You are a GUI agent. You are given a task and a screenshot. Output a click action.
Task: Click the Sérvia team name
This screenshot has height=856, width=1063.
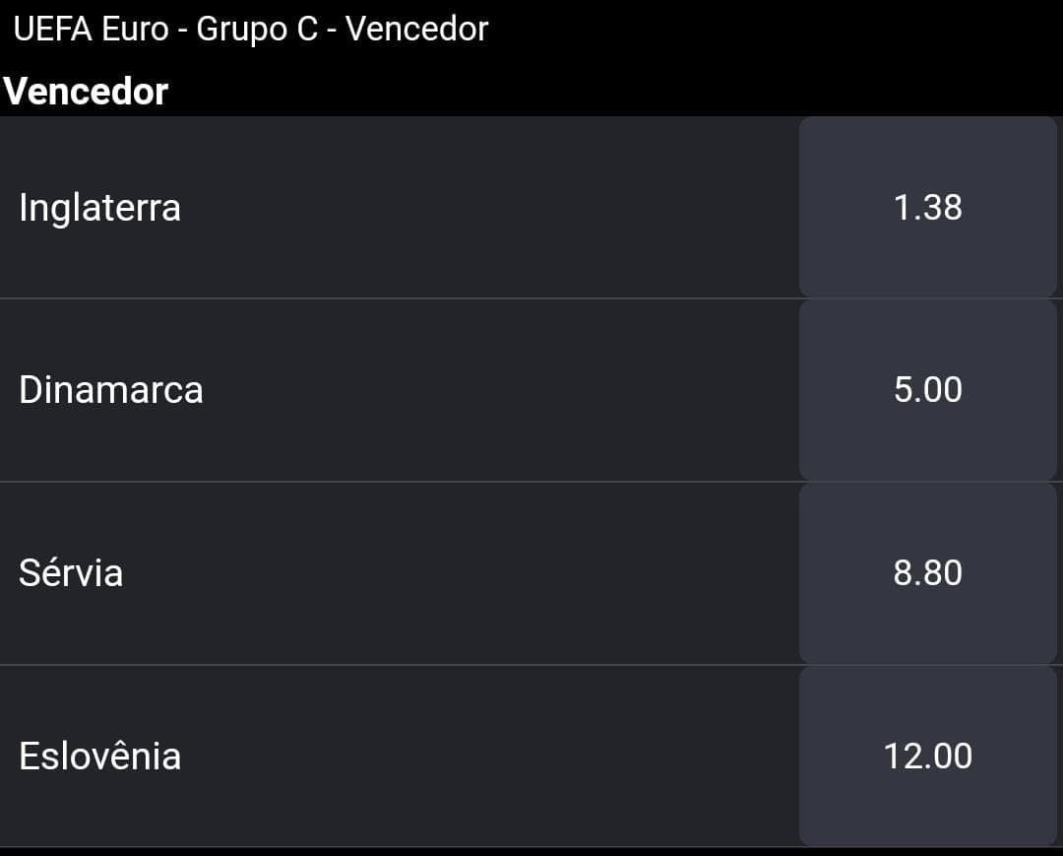pos(71,571)
